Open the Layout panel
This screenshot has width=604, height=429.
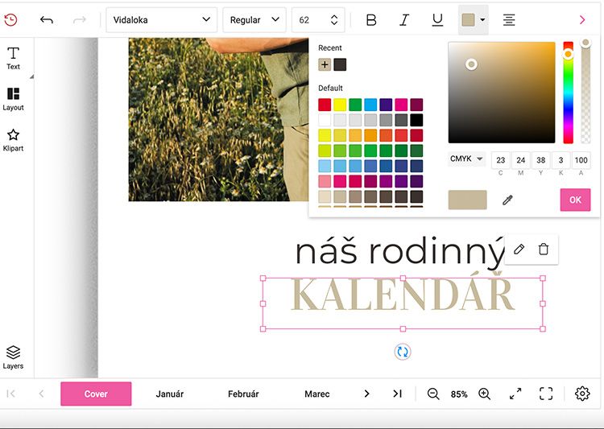click(13, 98)
